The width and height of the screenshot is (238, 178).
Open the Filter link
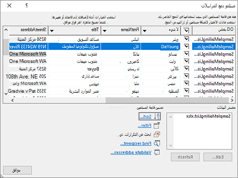point(145,126)
